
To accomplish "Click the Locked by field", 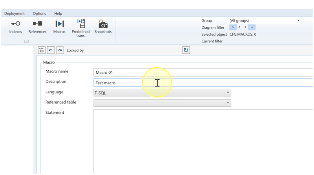I will (134, 50).
